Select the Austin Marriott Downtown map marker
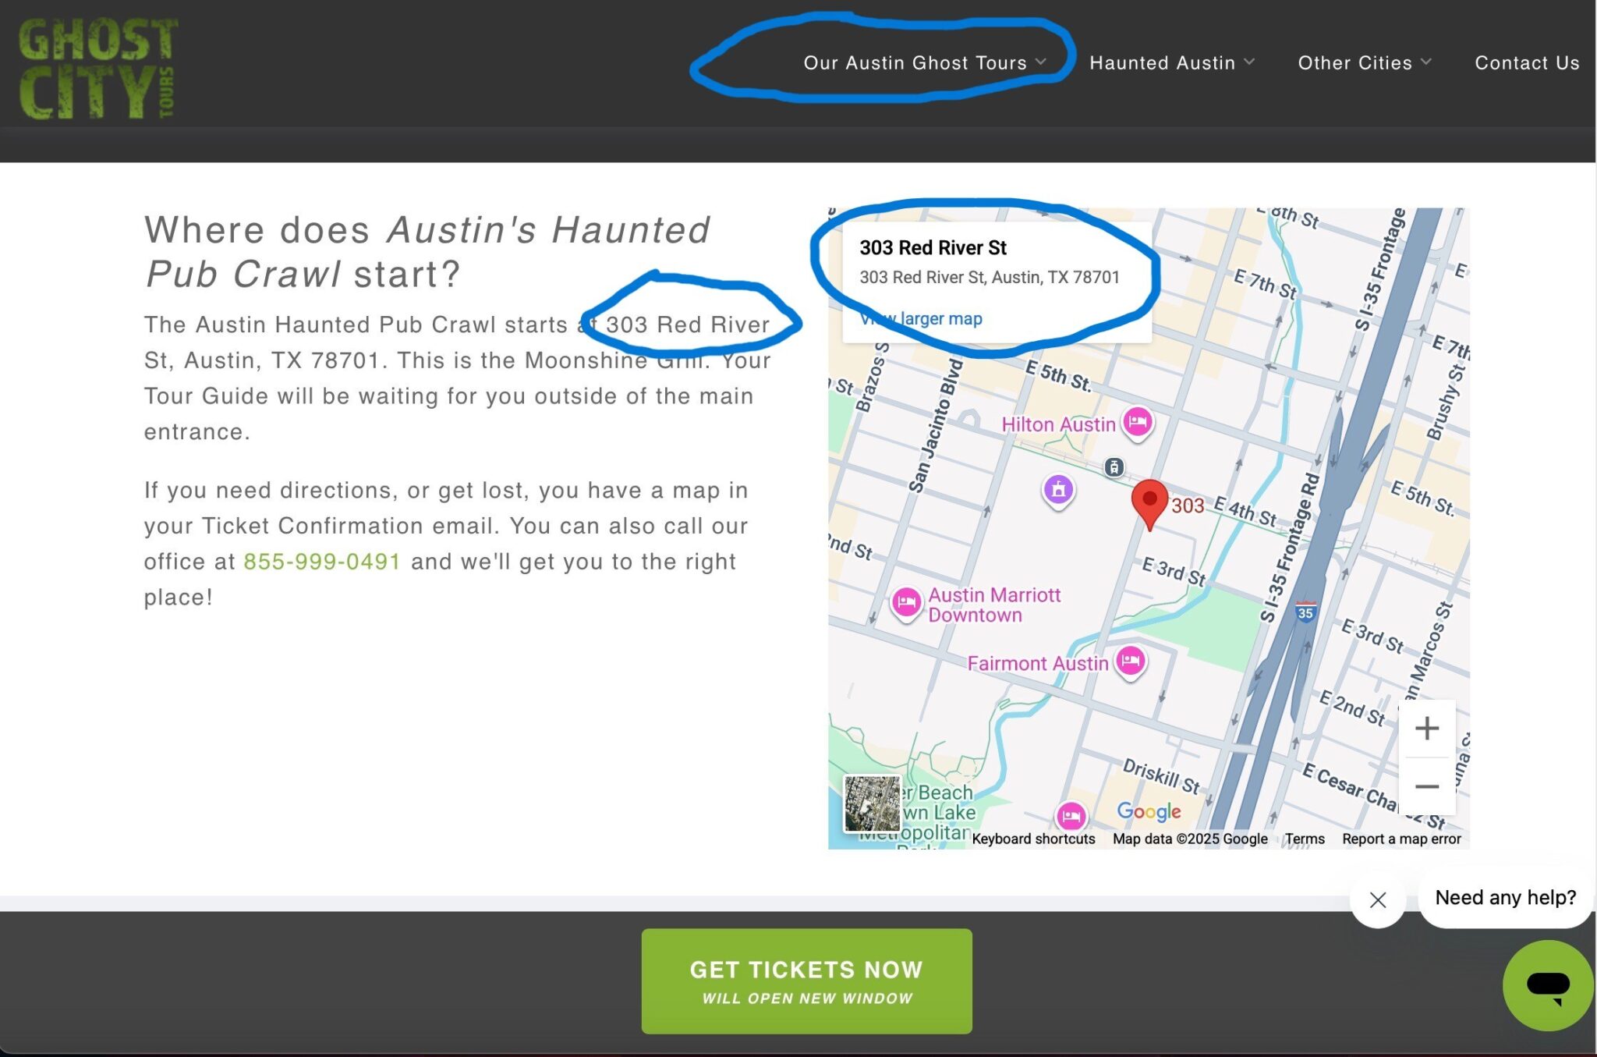The width and height of the screenshot is (1597, 1057). tap(906, 602)
